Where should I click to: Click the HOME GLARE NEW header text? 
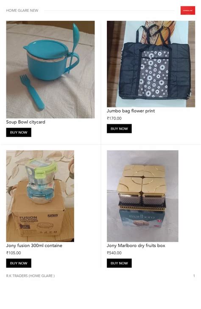point(22,11)
